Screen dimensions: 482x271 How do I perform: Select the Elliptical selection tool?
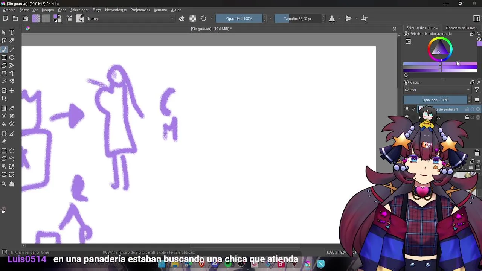pos(12,151)
